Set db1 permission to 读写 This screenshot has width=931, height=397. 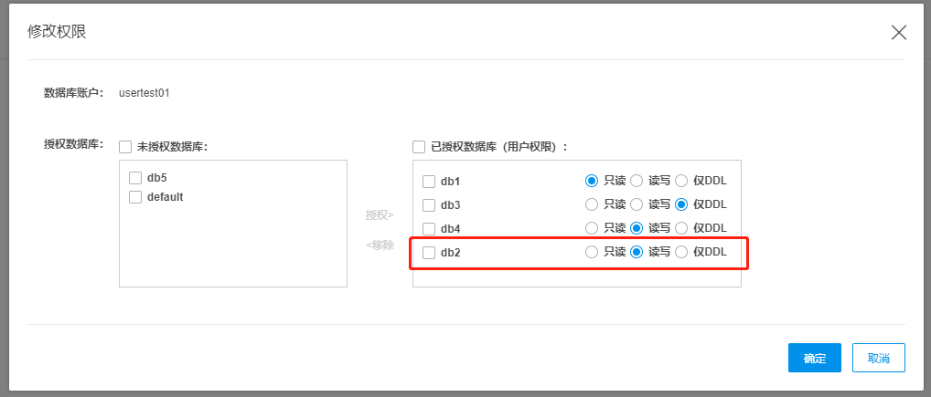(x=637, y=180)
